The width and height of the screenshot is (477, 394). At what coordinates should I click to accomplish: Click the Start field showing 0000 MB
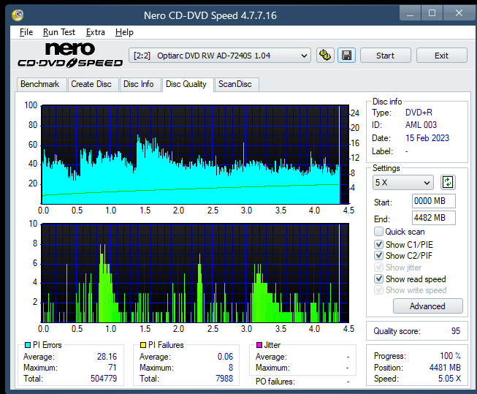pyautogui.click(x=433, y=201)
